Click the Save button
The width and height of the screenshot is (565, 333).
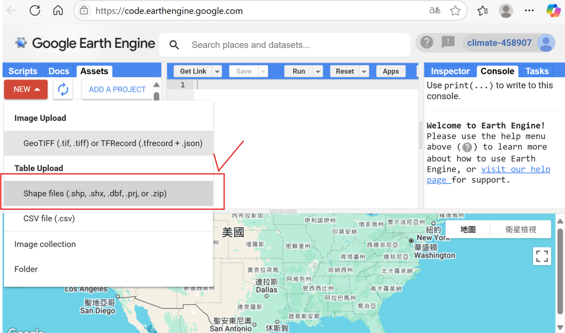pos(243,71)
